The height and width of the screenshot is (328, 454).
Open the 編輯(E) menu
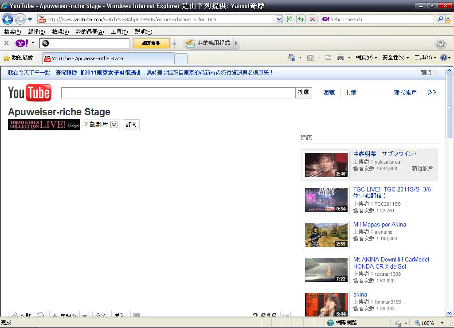[36, 32]
